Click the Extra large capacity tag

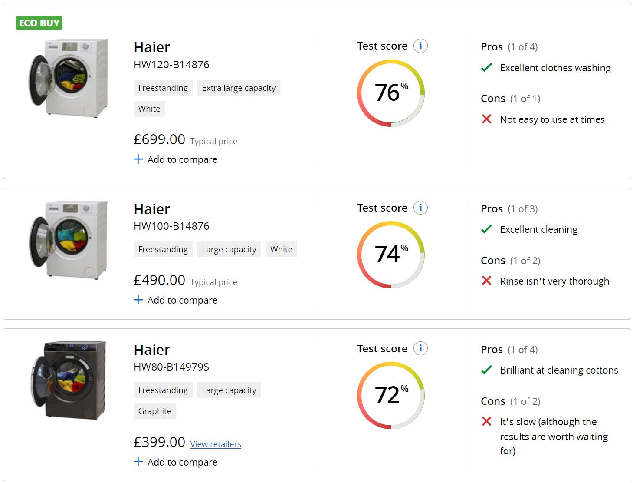239,88
